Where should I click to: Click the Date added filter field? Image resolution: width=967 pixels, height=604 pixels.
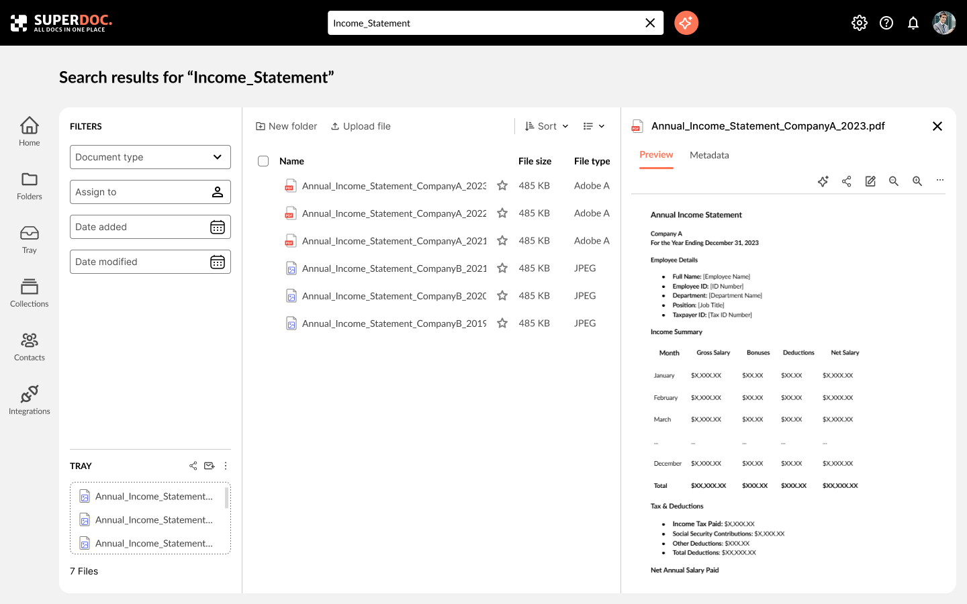[x=150, y=227]
